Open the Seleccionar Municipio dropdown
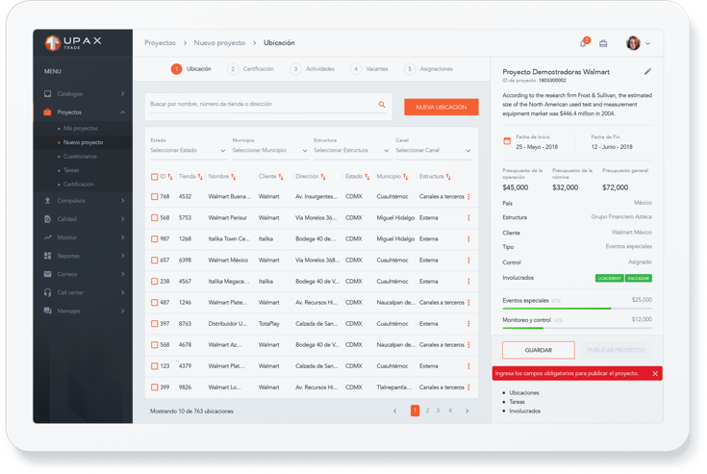 tap(270, 151)
